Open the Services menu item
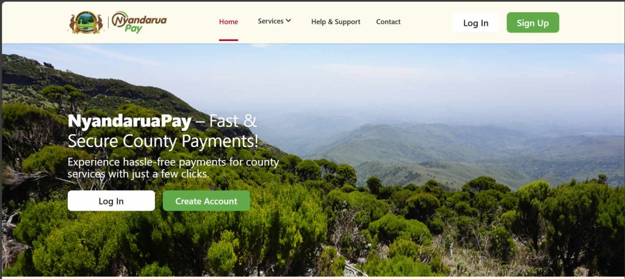Viewport: 625px width, 279px height. 270,21
